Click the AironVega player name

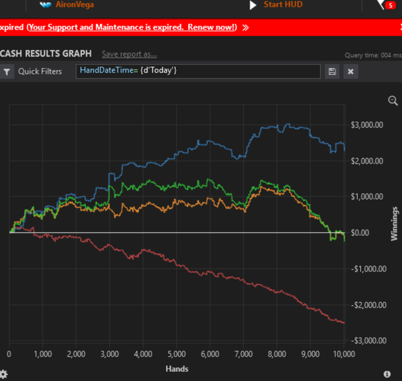tap(75, 5)
